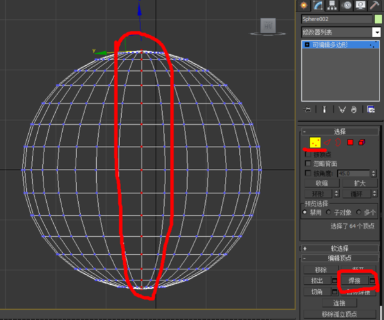This screenshot has width=384, height=320.
Task: Click the 环形 ring button
Action: pos(318,194)
